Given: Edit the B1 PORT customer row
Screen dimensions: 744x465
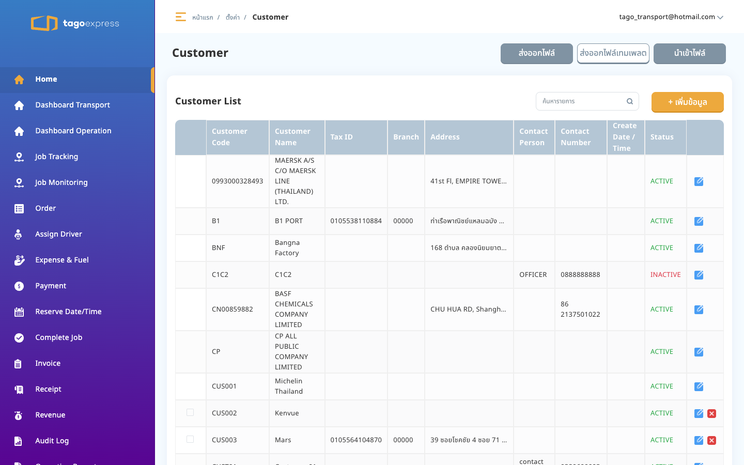Looking at the screenshot, I should click(x=699, y=221).
